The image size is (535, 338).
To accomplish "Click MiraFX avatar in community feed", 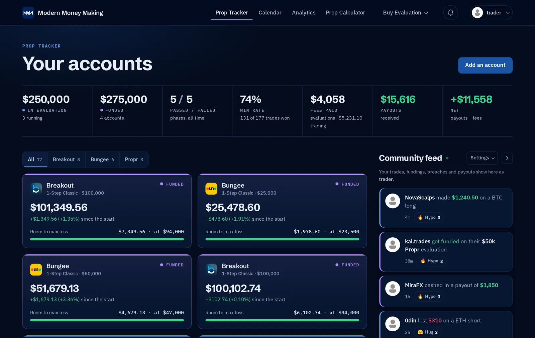I will (x=393, y=289).
